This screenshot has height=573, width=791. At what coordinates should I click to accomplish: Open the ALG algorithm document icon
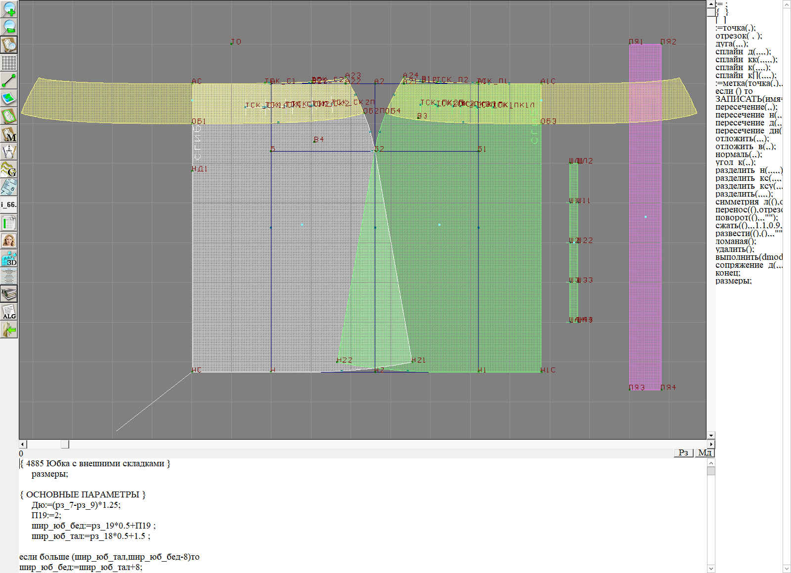point(9,312)
